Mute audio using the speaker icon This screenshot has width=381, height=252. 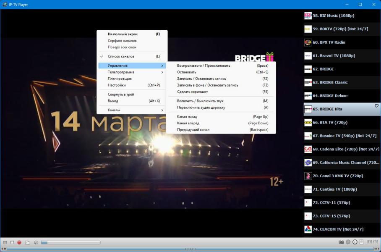click(36, 242)
